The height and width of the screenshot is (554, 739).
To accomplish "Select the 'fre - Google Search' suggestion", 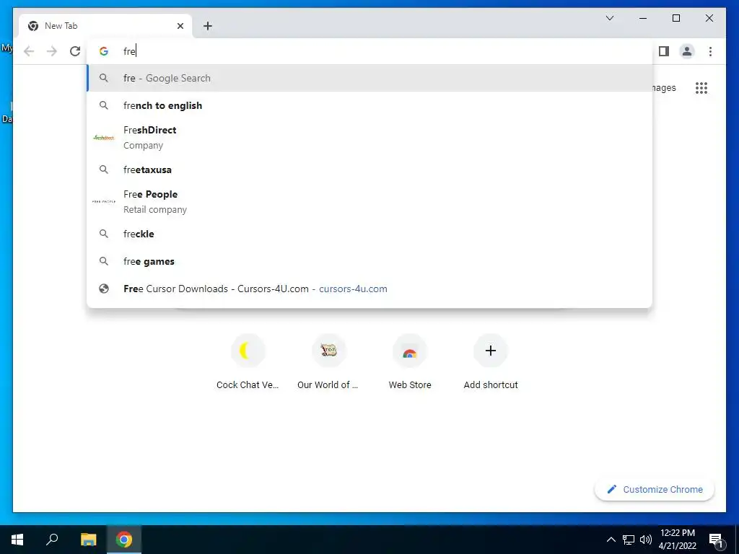I will [x=369, y=78].
